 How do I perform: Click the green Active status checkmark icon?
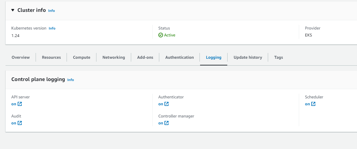(x=161, y=35)
